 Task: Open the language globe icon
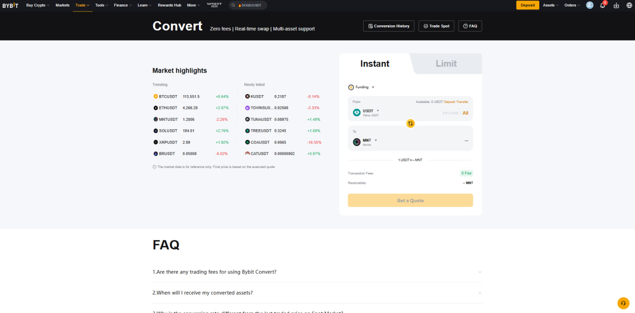(628, 5)
